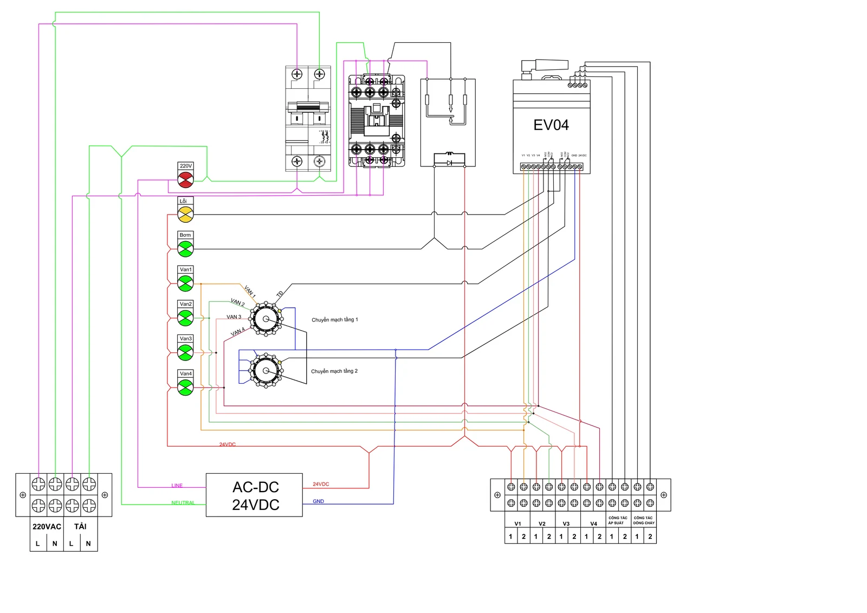
Task: Click the EV04 bottom screw terminal strip
Action: [552, 167]
